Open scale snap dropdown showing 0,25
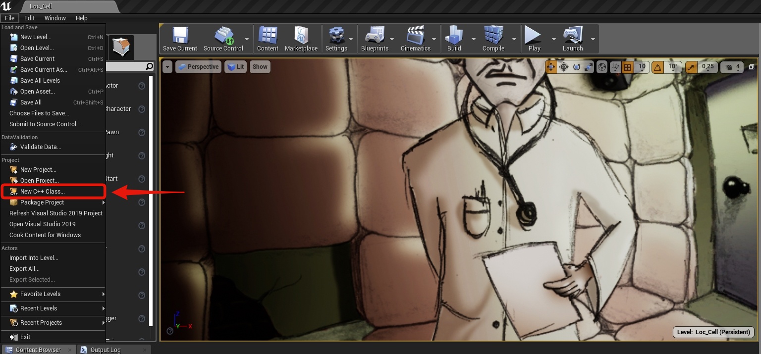The height and width of the screenshot is (354, 761). point(707,67)
